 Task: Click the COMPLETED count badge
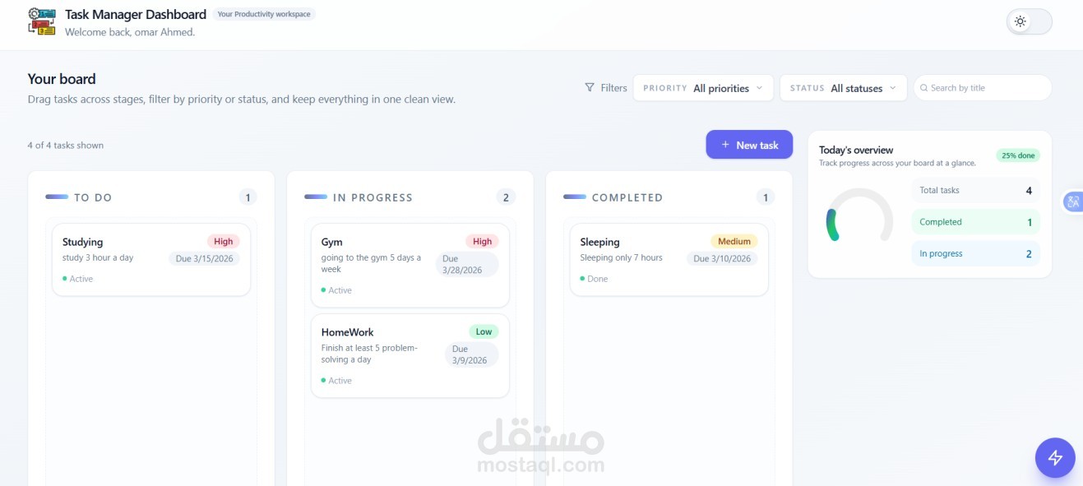766,197
